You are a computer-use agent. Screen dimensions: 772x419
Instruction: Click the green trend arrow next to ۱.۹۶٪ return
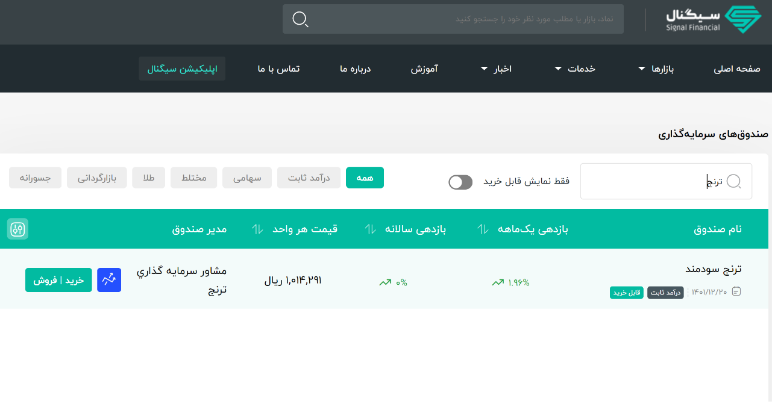498,281
